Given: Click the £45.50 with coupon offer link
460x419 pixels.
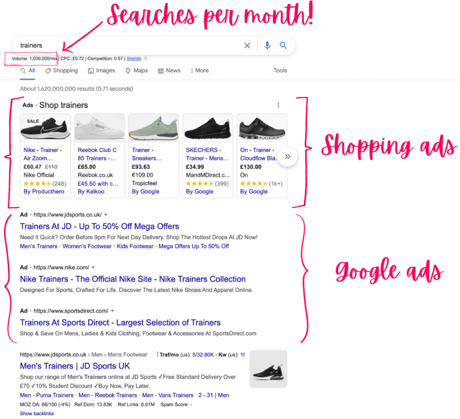Looking at the screenshot, I should [98, 184].
